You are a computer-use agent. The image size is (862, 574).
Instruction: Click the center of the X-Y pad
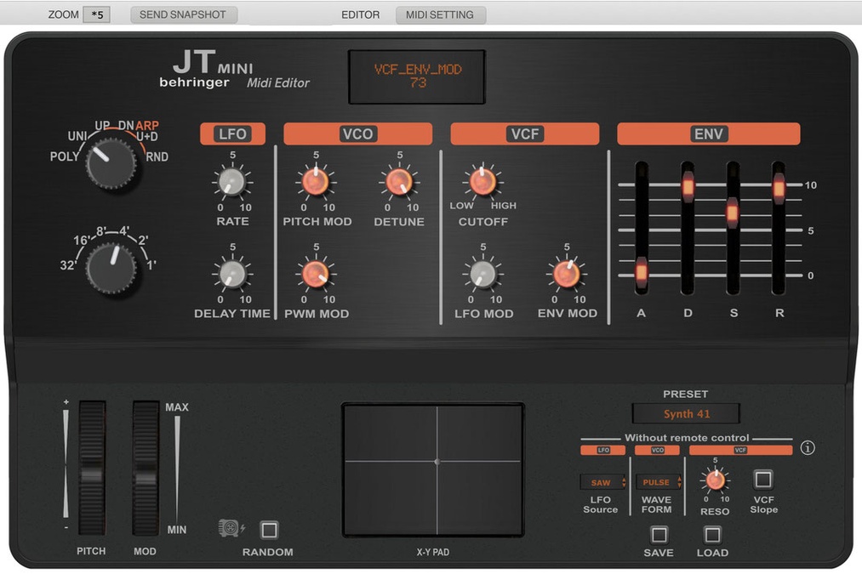coord(437,462)
